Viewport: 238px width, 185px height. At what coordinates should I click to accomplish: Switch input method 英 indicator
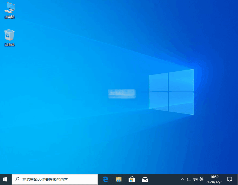click(x=201, y=179)
